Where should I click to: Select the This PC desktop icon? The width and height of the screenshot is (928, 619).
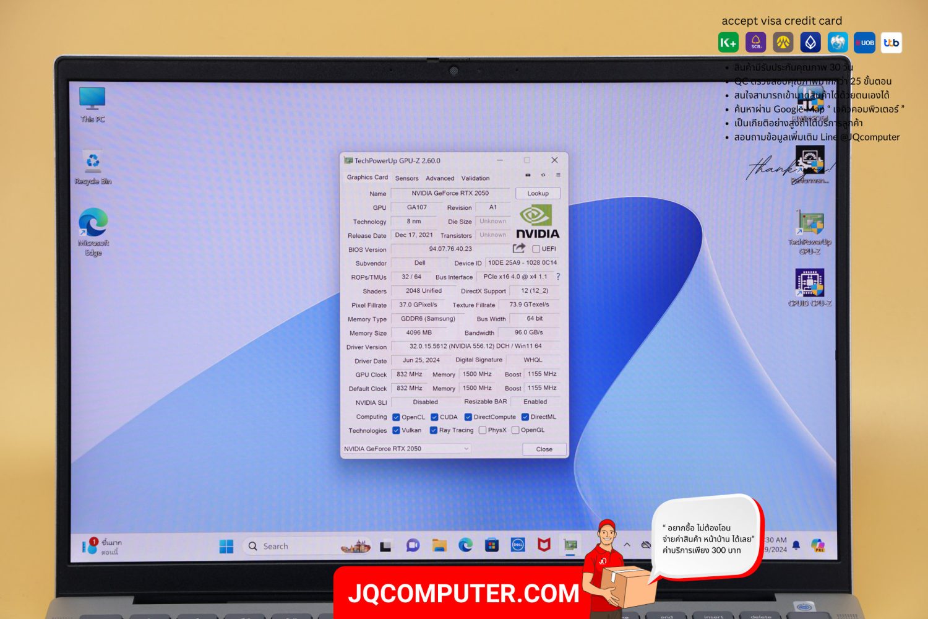(x=92, y=104)
